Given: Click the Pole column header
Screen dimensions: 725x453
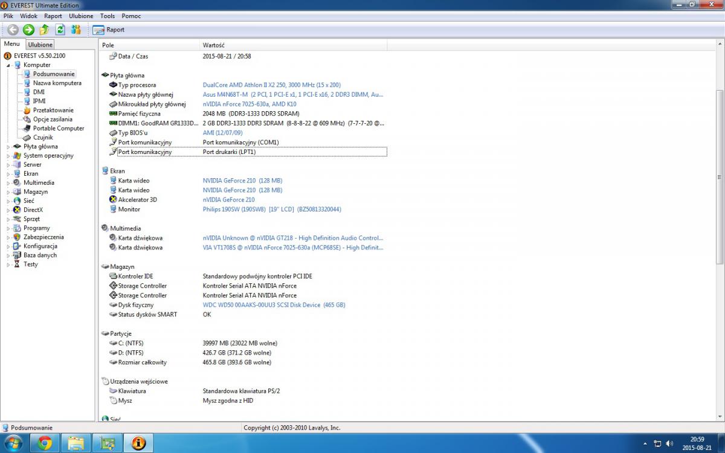Looking at the screenshot, I should (149, 45).
